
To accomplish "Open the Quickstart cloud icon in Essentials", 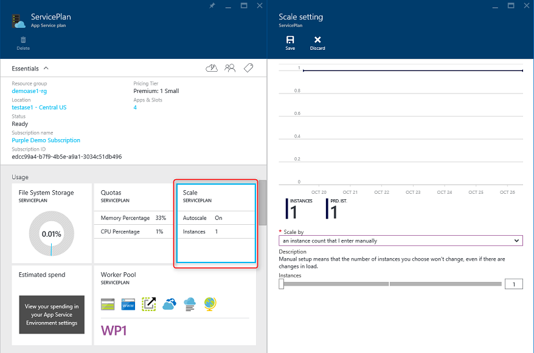I will (x=212, y=68).
